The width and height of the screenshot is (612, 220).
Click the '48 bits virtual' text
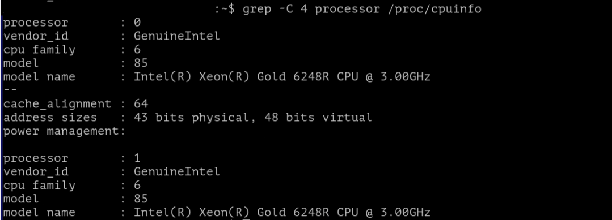317,117
